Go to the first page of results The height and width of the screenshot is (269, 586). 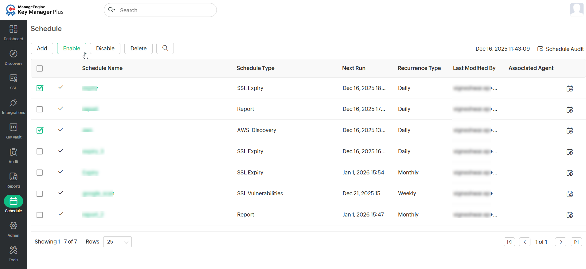coord(509,242)
